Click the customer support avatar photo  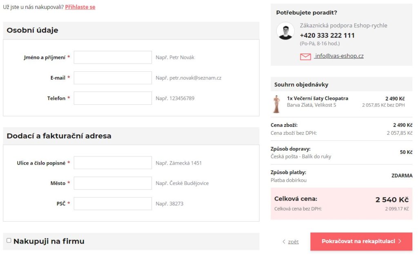[285, 31]
